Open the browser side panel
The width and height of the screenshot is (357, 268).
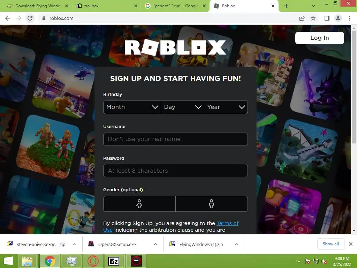click(x=327, y=18)
